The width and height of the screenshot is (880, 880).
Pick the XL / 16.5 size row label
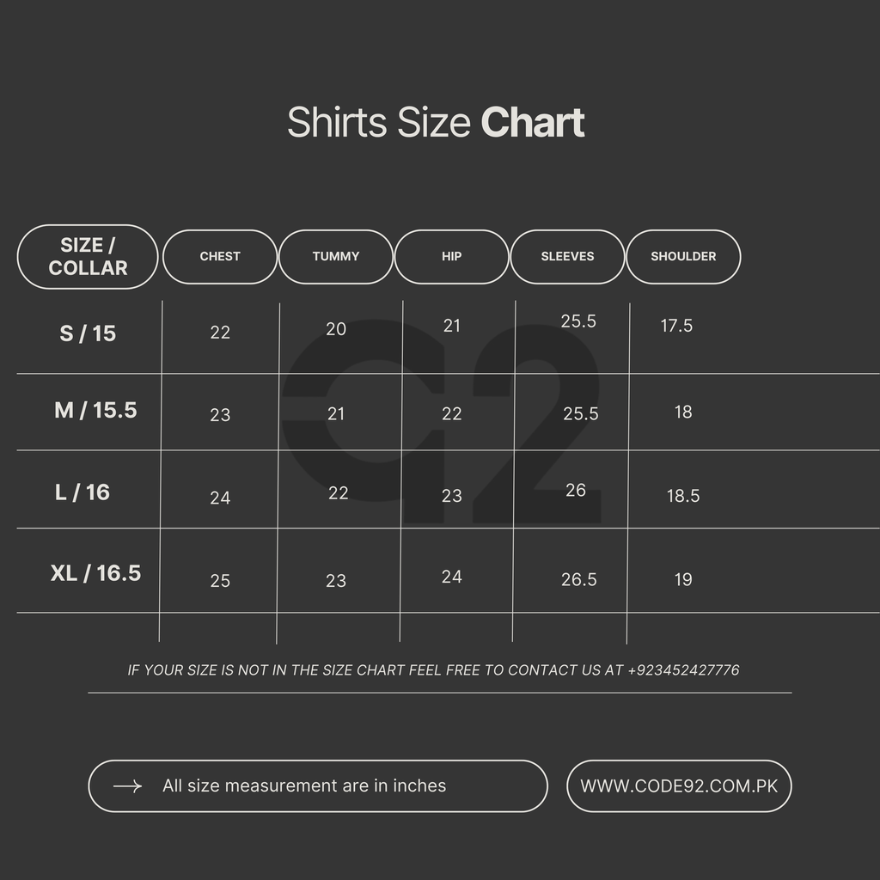pos(95,573)
